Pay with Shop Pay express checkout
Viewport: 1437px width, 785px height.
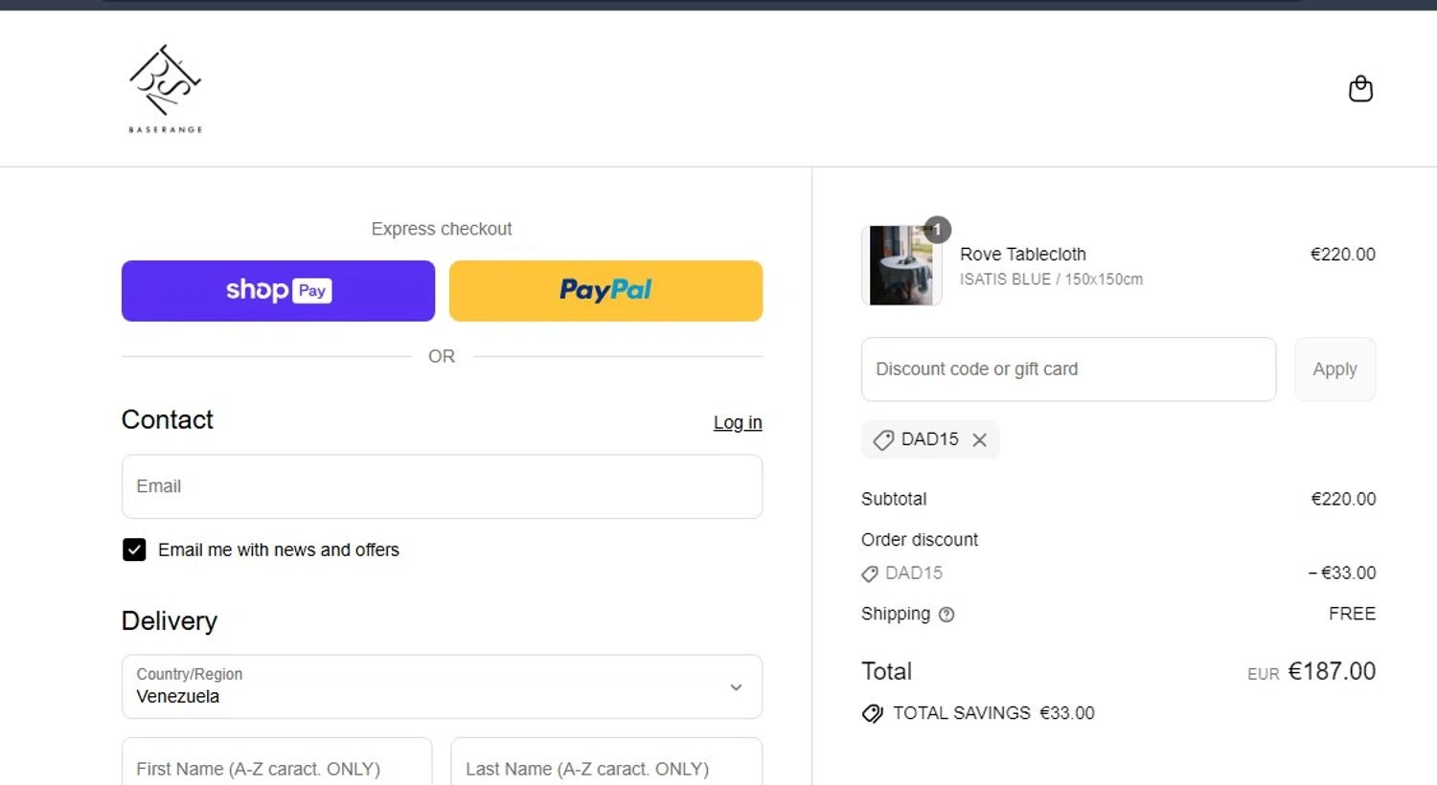coord(278,291)
